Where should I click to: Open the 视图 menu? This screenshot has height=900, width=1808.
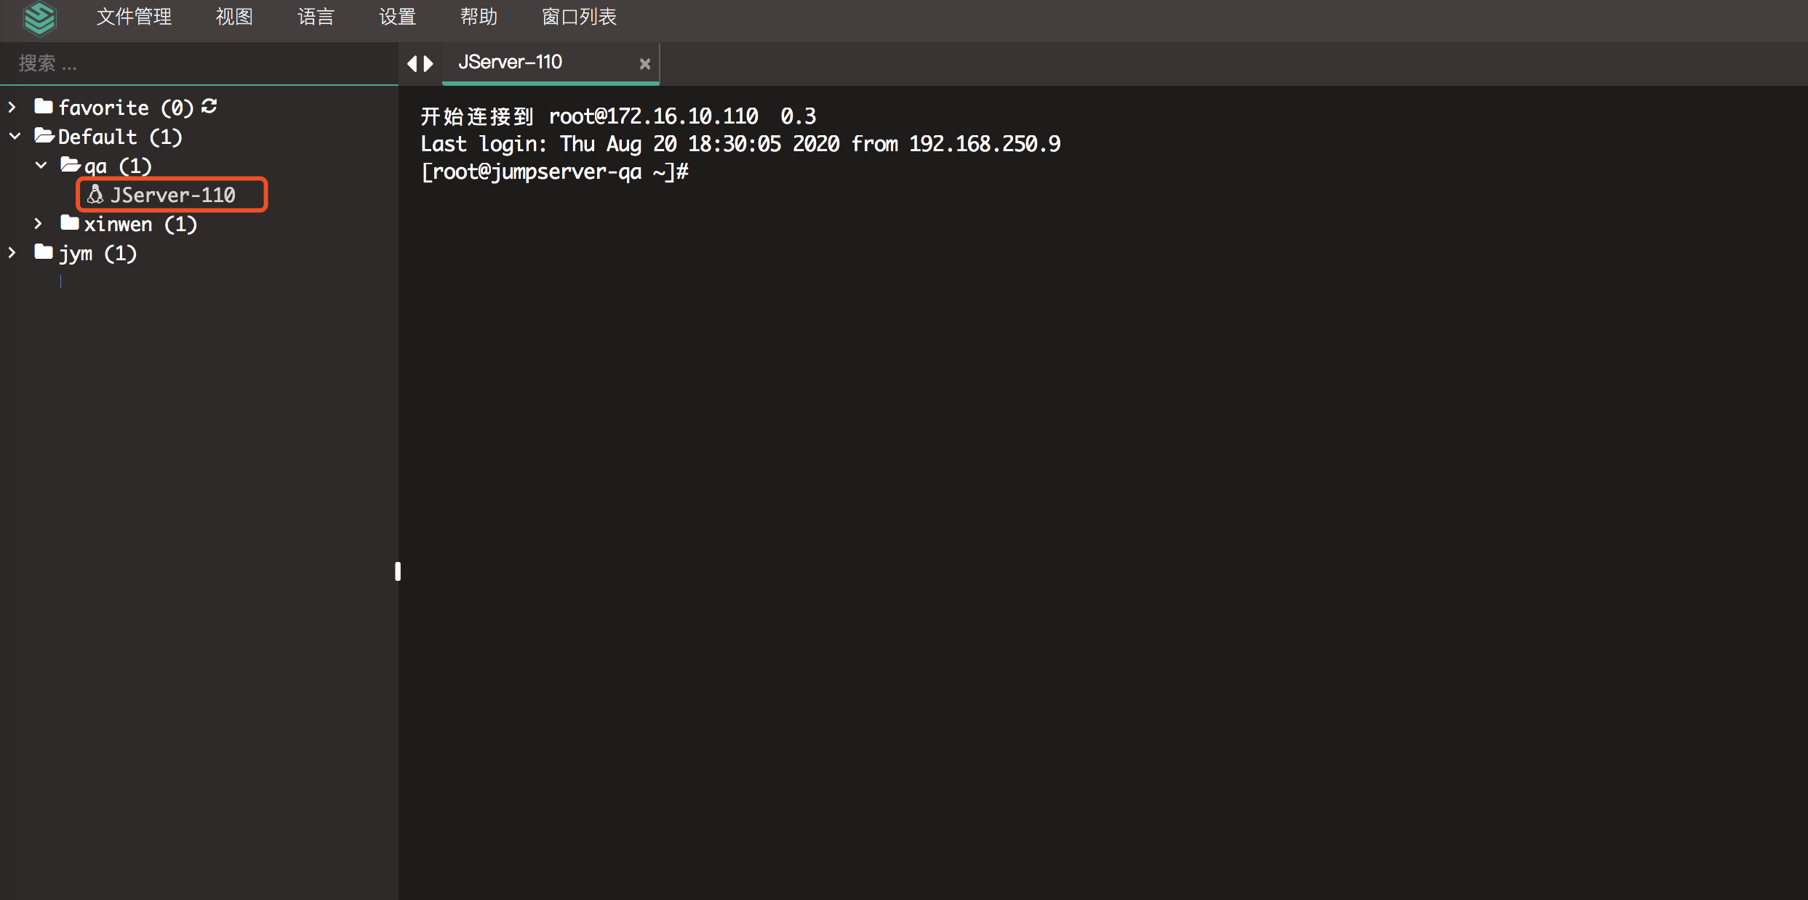(234, 17)
